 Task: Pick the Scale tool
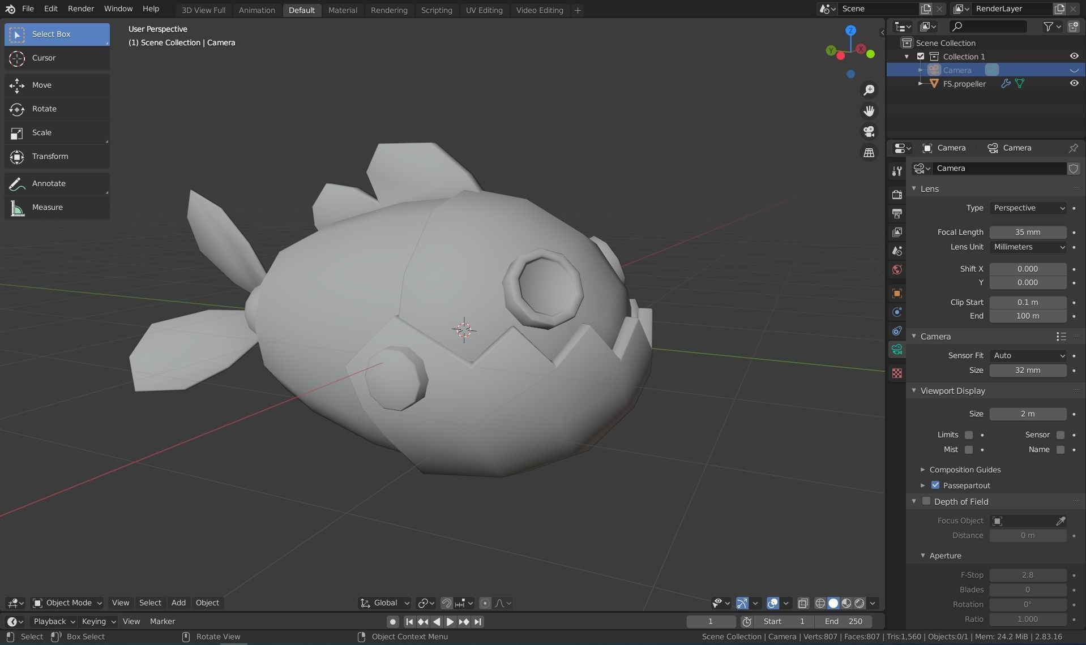click(x=57, y=132)
